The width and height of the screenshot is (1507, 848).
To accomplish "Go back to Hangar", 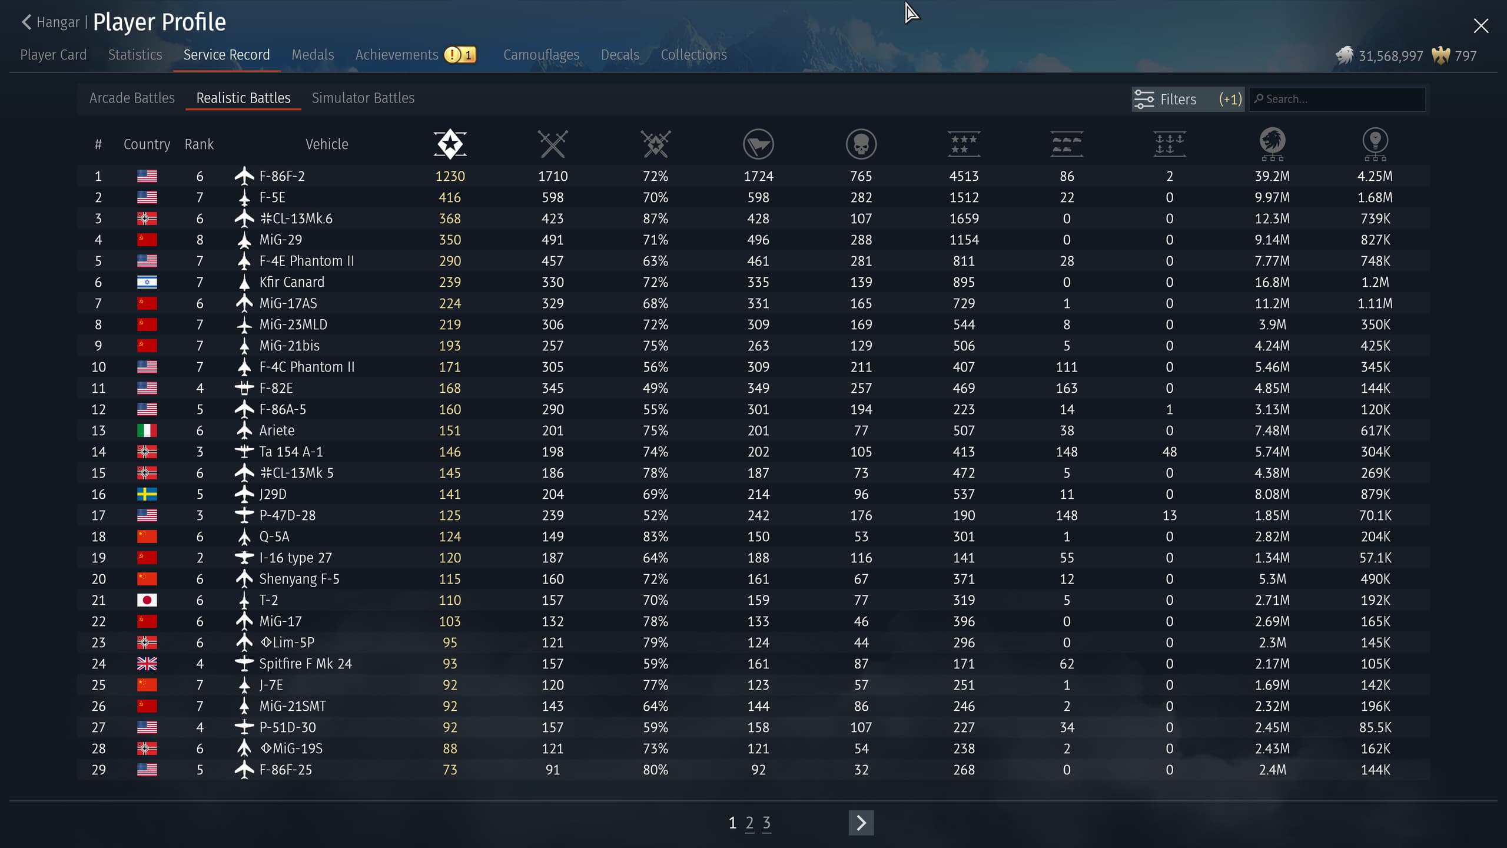I will (51, 22).
